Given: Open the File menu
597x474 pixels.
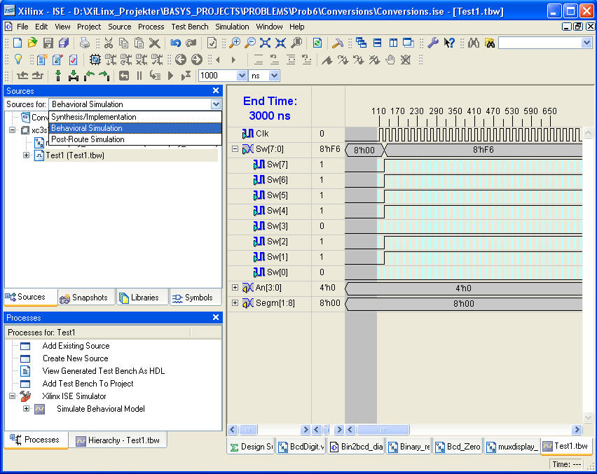Looking at the screenshot, I should [22, 27].
